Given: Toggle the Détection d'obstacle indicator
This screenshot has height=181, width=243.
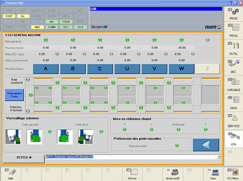Looking at the screenshot, I should (x=28, y=111).
